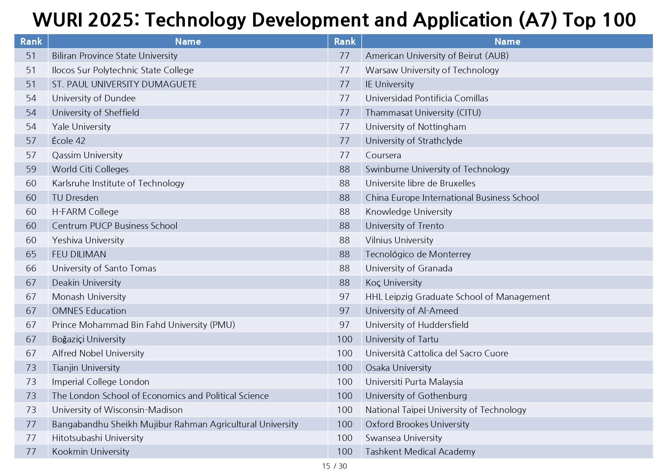Select Universite libre de Bruxelles
This screenshot has height=471, width=666.
click(420, 183)
